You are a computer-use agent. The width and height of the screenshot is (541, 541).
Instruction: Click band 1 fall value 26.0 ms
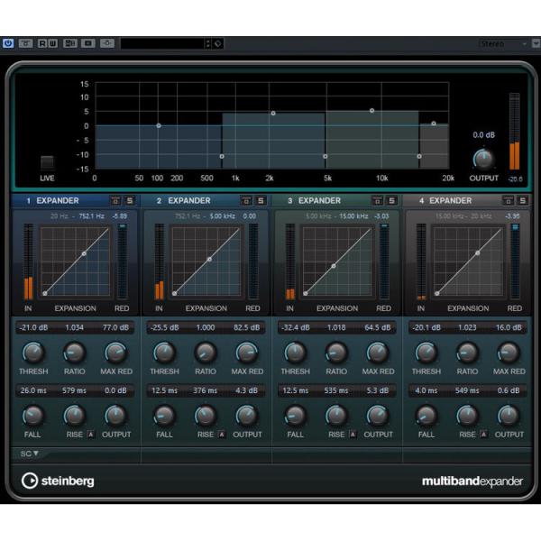point(33,390)
